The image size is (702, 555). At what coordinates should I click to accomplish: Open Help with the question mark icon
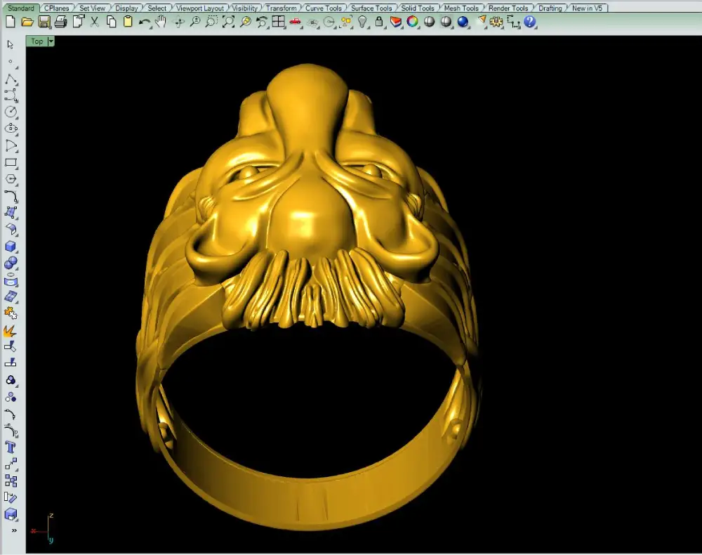tap(529, 22)
